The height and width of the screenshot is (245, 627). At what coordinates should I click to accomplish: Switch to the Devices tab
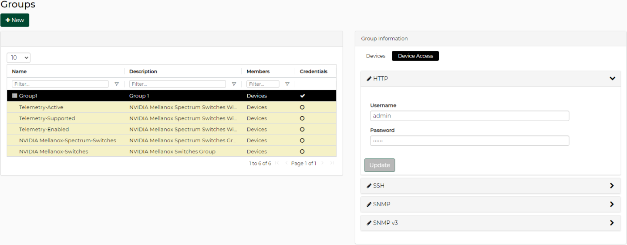pos(375,56)
